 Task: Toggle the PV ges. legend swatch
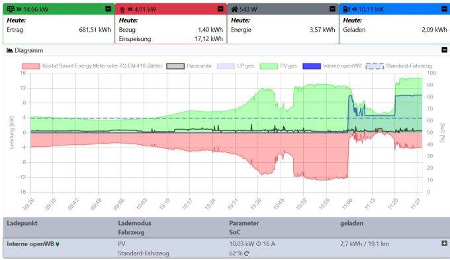tap(269, 66)
